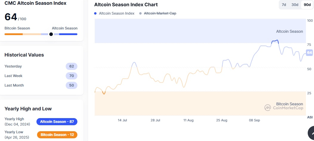Image resolution: width=314 pixels, height=141 pixels.
Task: Switch chart range to 7d
Action: [284, 5]
